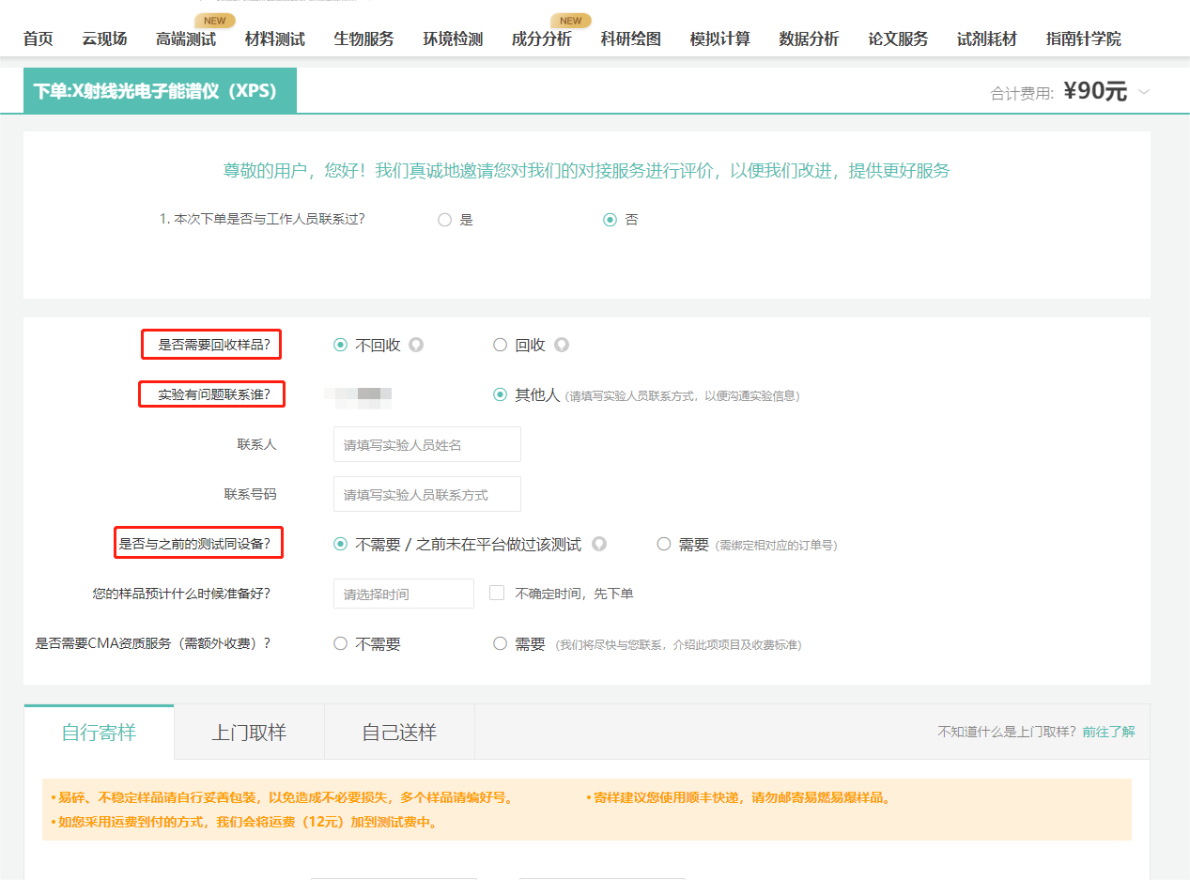Switch to the 自己送样 tab

399,731
